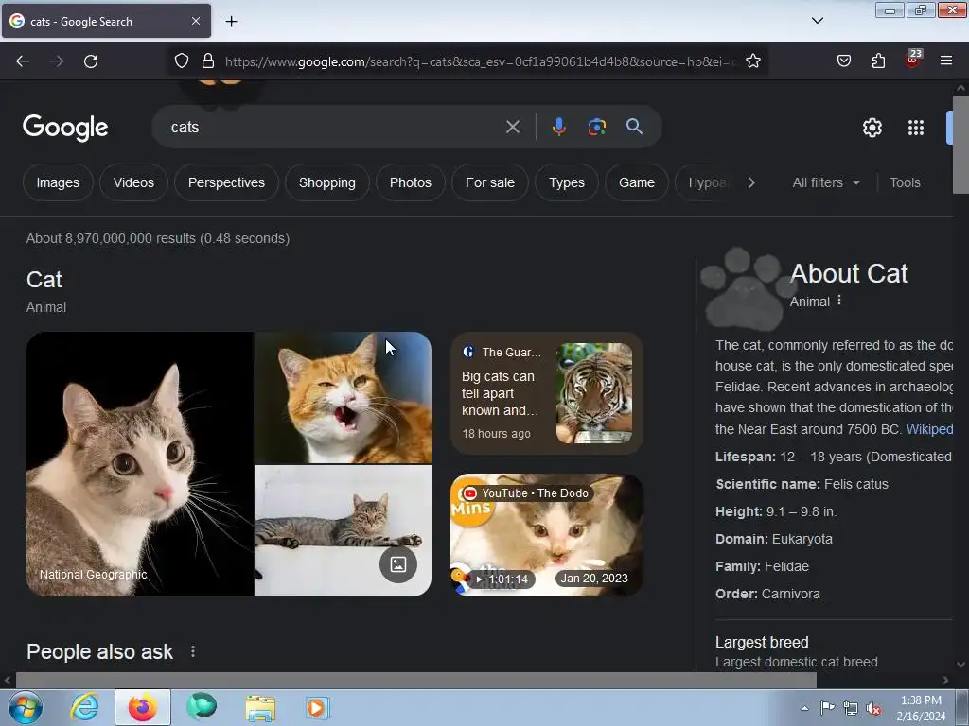Open Windows Explorer folder from taskbar
This screenshot has height=726, width=969.
260,707
